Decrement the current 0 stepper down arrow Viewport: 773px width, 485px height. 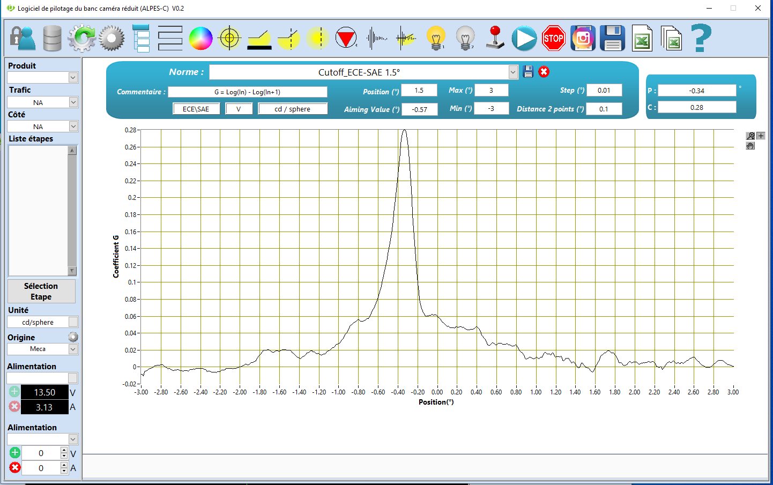(64, 471)
